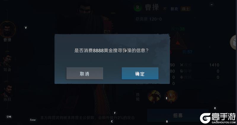Viewport: 237px width, 125px height.
Task: Confirm with the 确定 button
Action: [140, 73]
